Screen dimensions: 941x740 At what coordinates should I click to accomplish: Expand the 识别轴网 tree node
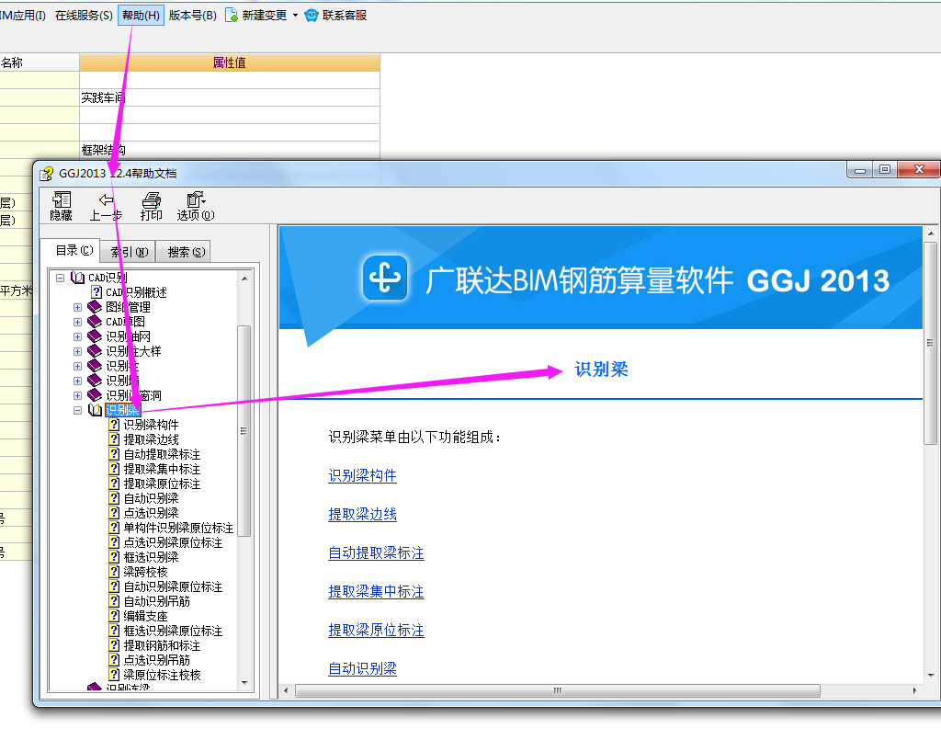coord(77,336)
